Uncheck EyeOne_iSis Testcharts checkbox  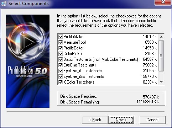coord(61,76)
